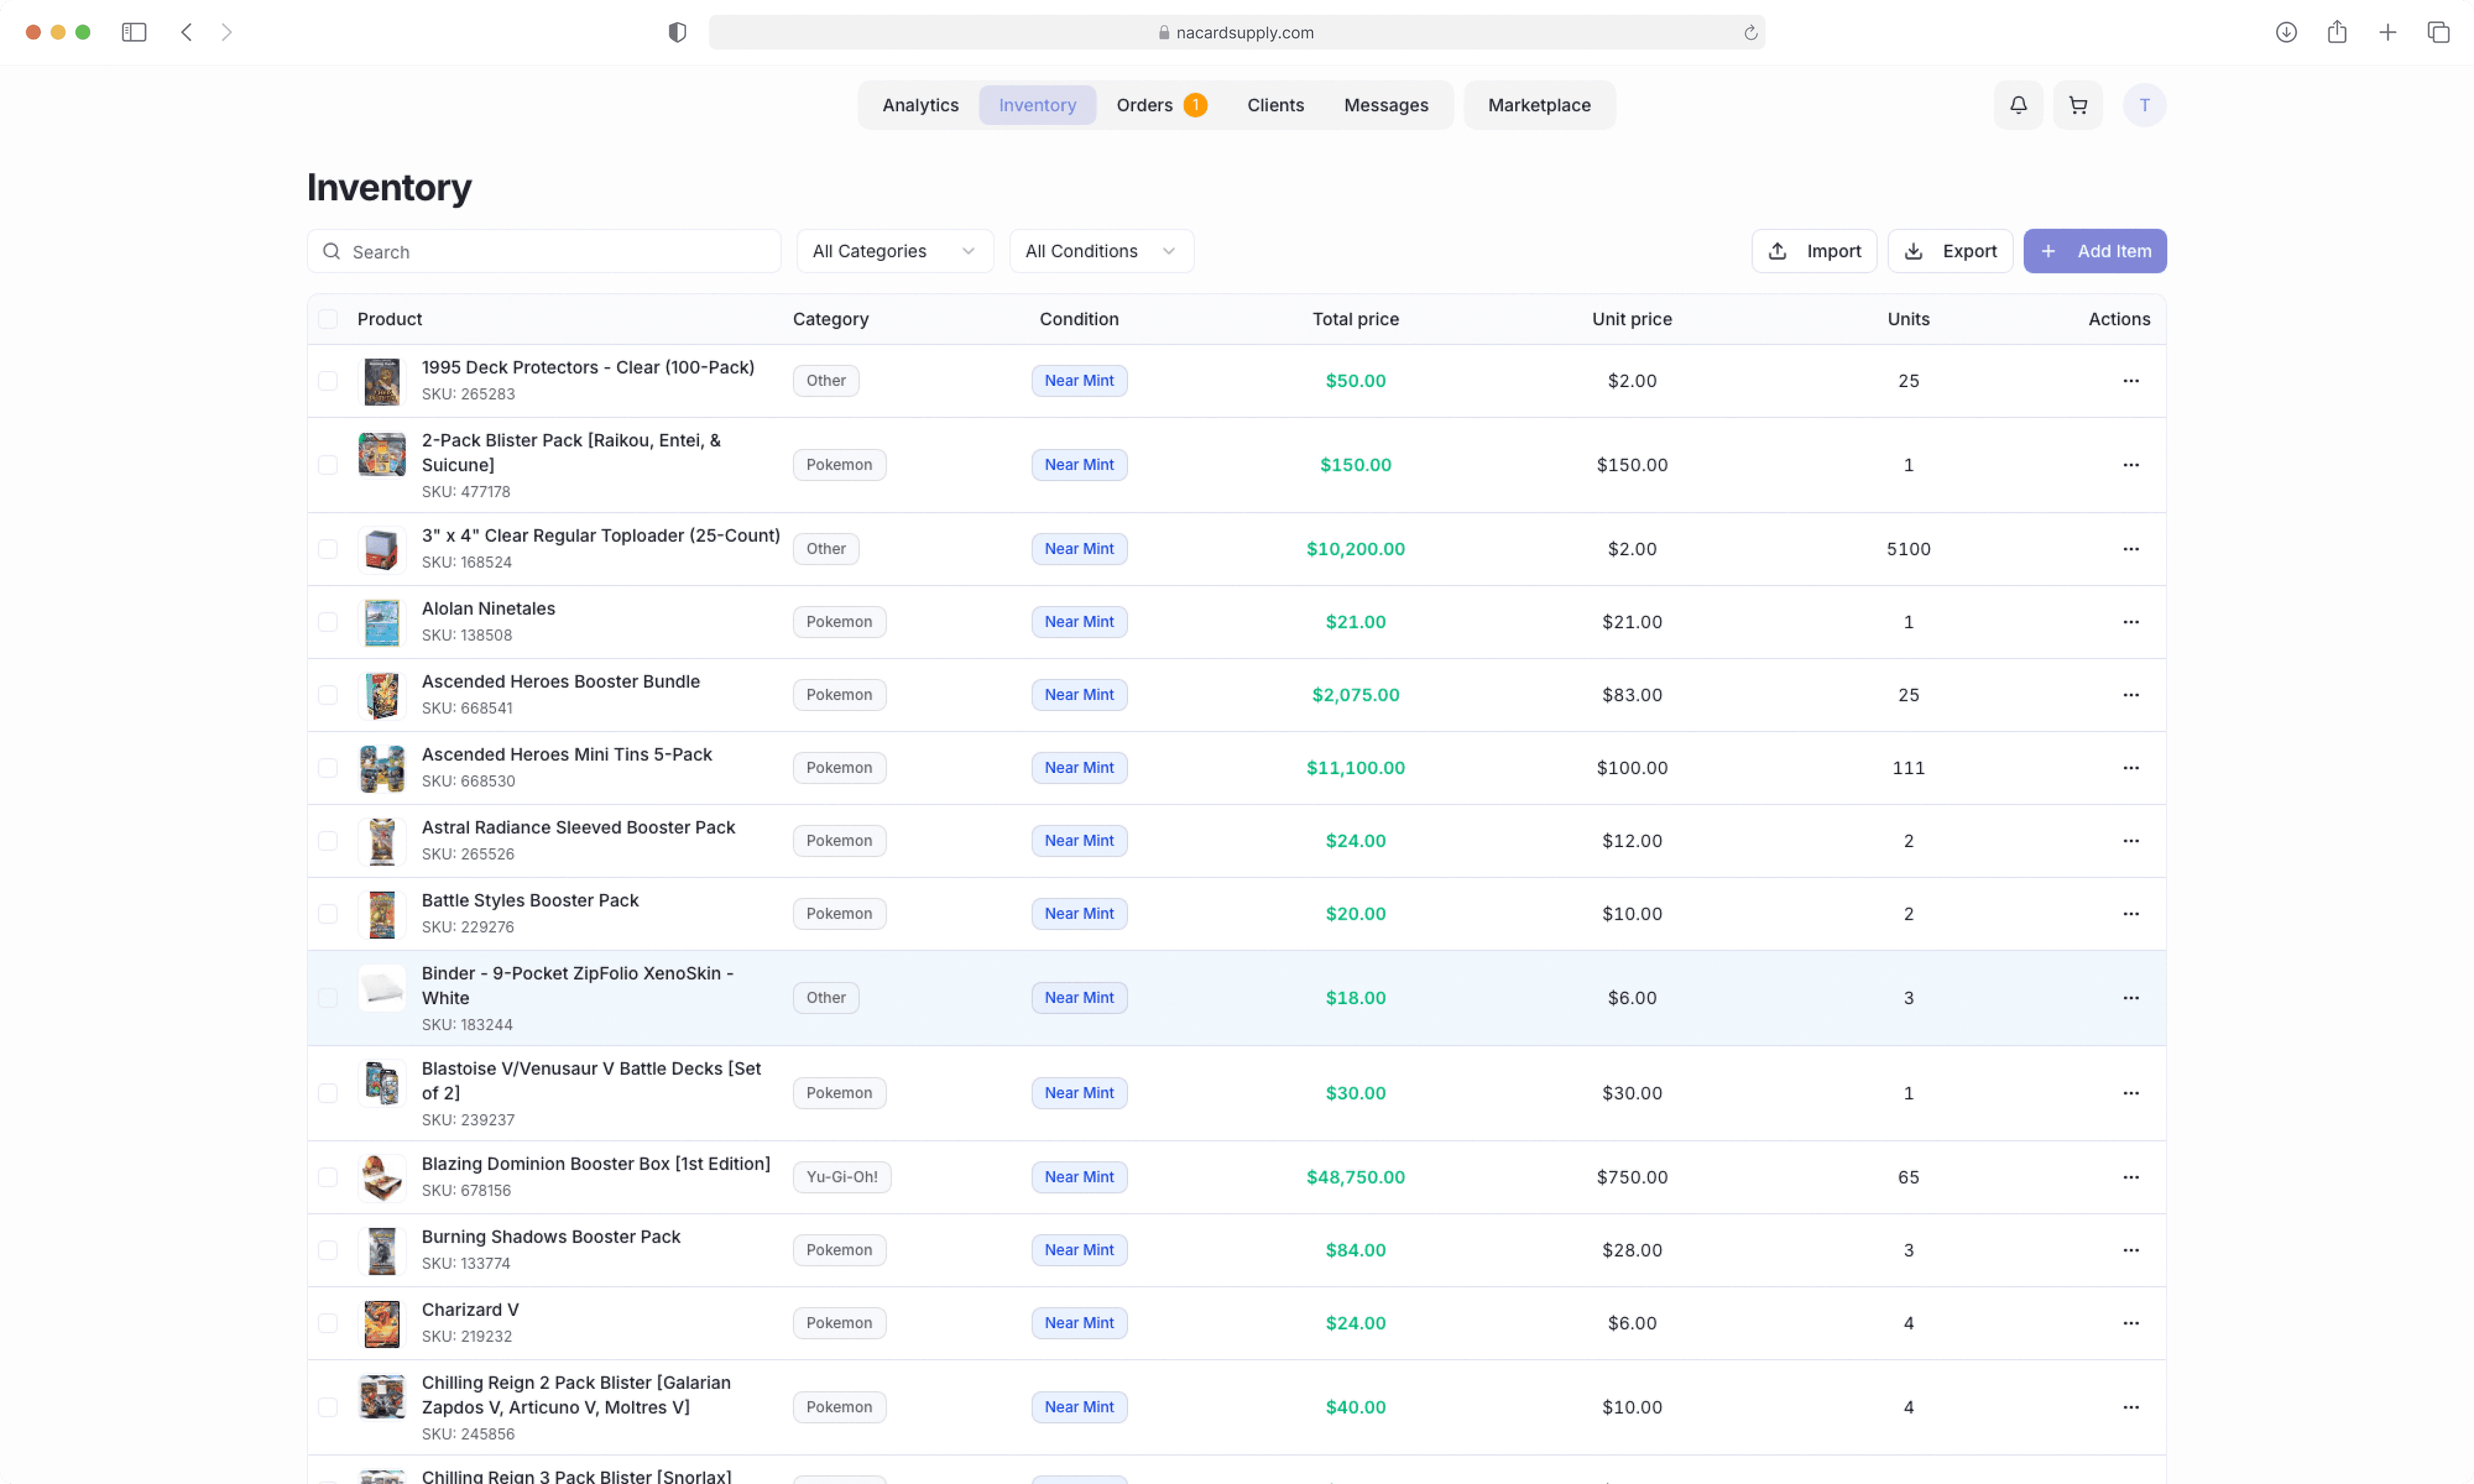Click the Astral Radiance Sleeved Booster Pack name
Screen dimensions: 2474x1484
[578, 827]
